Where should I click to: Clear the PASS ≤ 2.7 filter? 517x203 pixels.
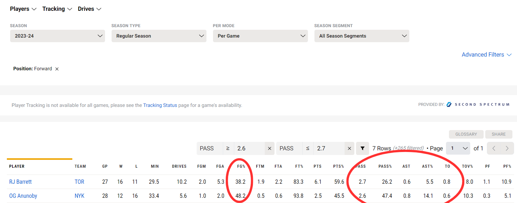(x=349, y=148)
